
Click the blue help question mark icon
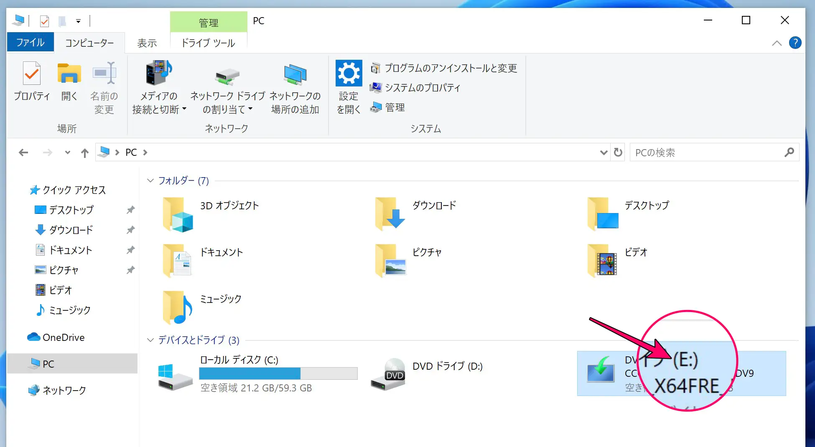(795, 43)
